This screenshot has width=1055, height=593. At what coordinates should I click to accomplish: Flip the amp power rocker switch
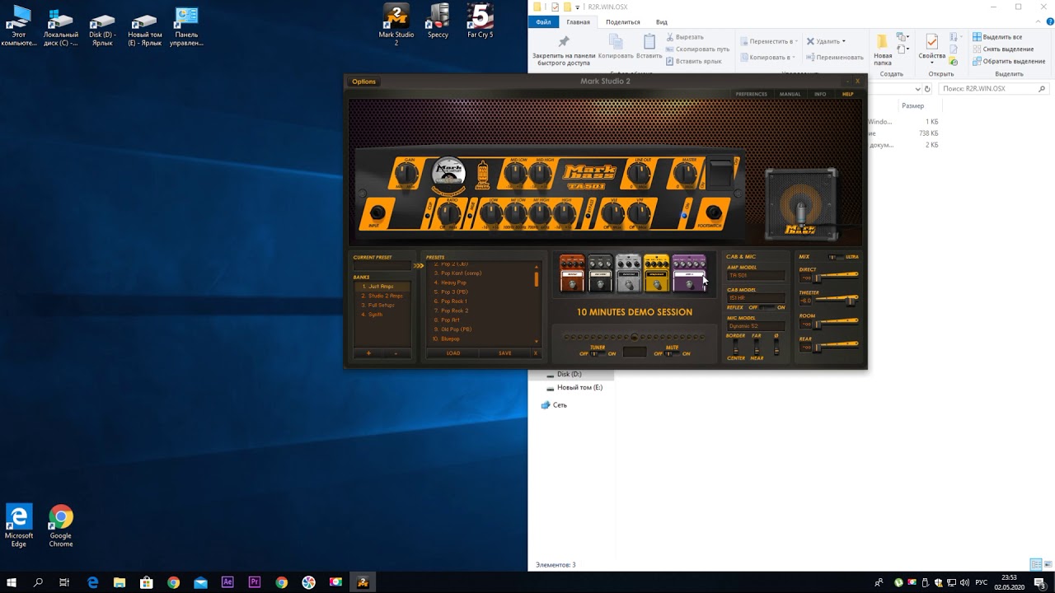coord(721,172)
